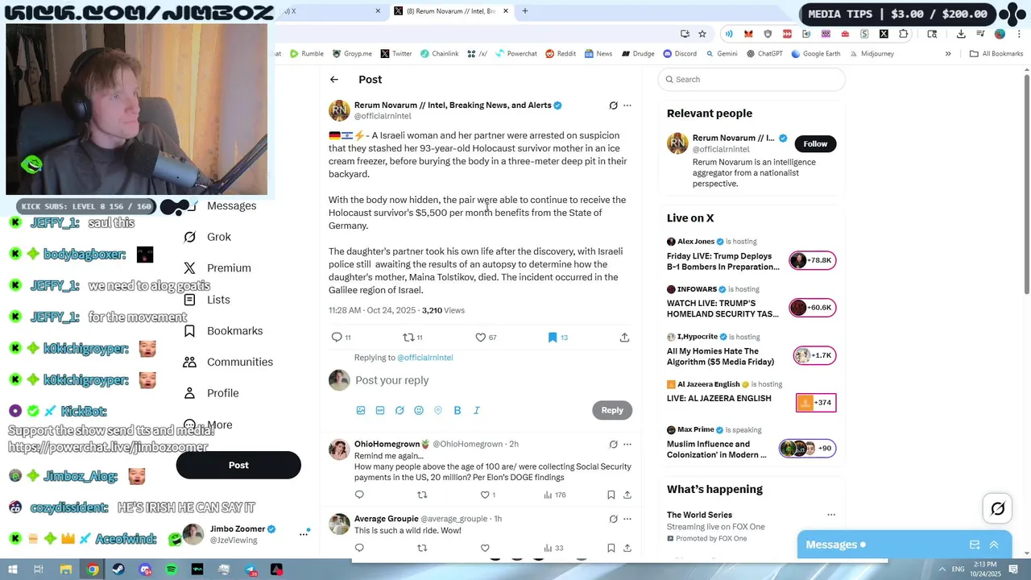Open the Grok icon in sidebar
The height and width of the screenshot is (580, 1031).
pyautogui.click(x=189, y=237)
